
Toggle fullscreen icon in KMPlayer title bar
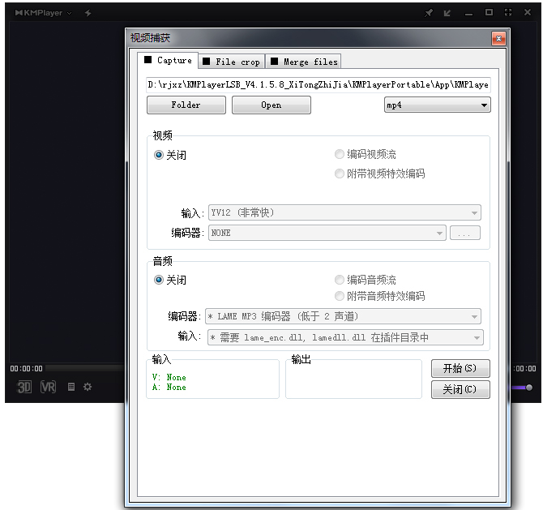point(508,13)
